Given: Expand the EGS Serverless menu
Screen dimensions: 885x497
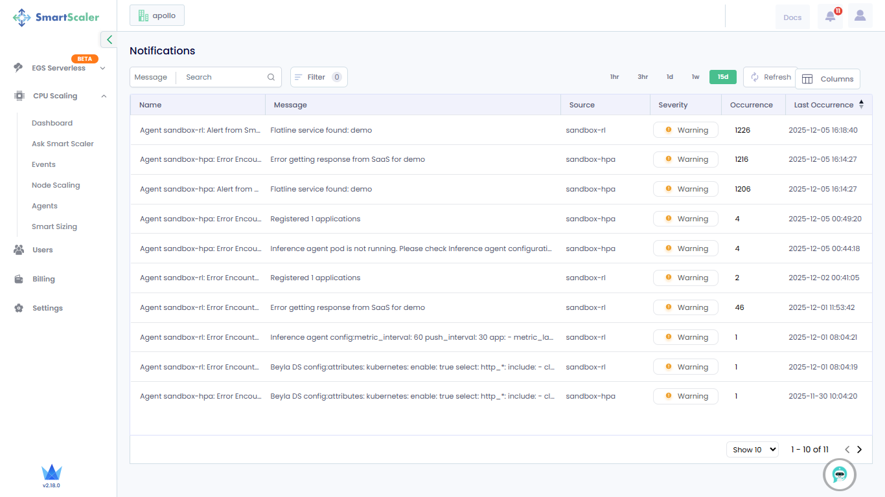Looking at the screenshot, I should click(102, 68).
